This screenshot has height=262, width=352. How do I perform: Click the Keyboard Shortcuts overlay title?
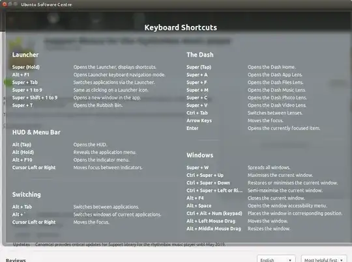(181, 27)
